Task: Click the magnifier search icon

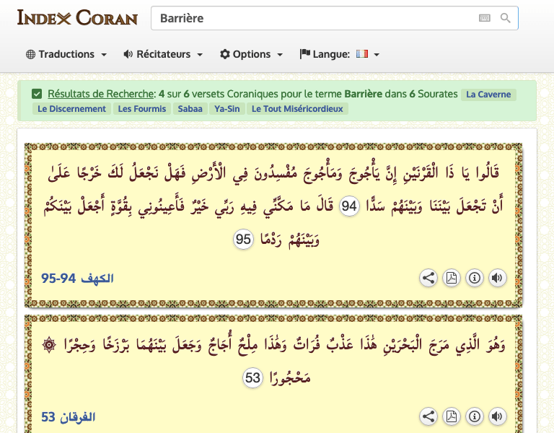Action: (505, 18)
